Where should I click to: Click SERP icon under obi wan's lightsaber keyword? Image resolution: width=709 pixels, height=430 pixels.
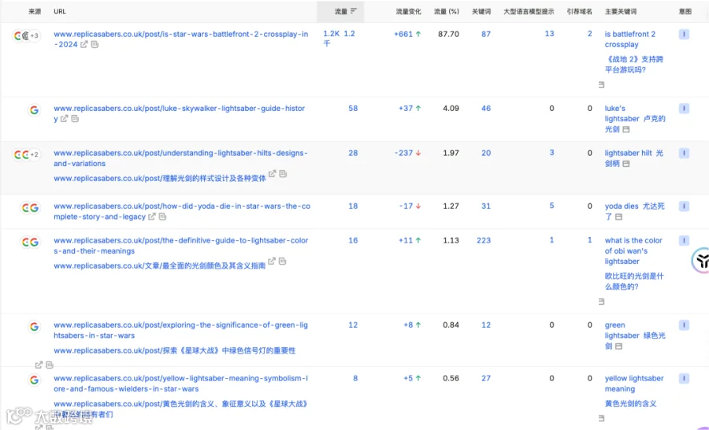point(601,302)
